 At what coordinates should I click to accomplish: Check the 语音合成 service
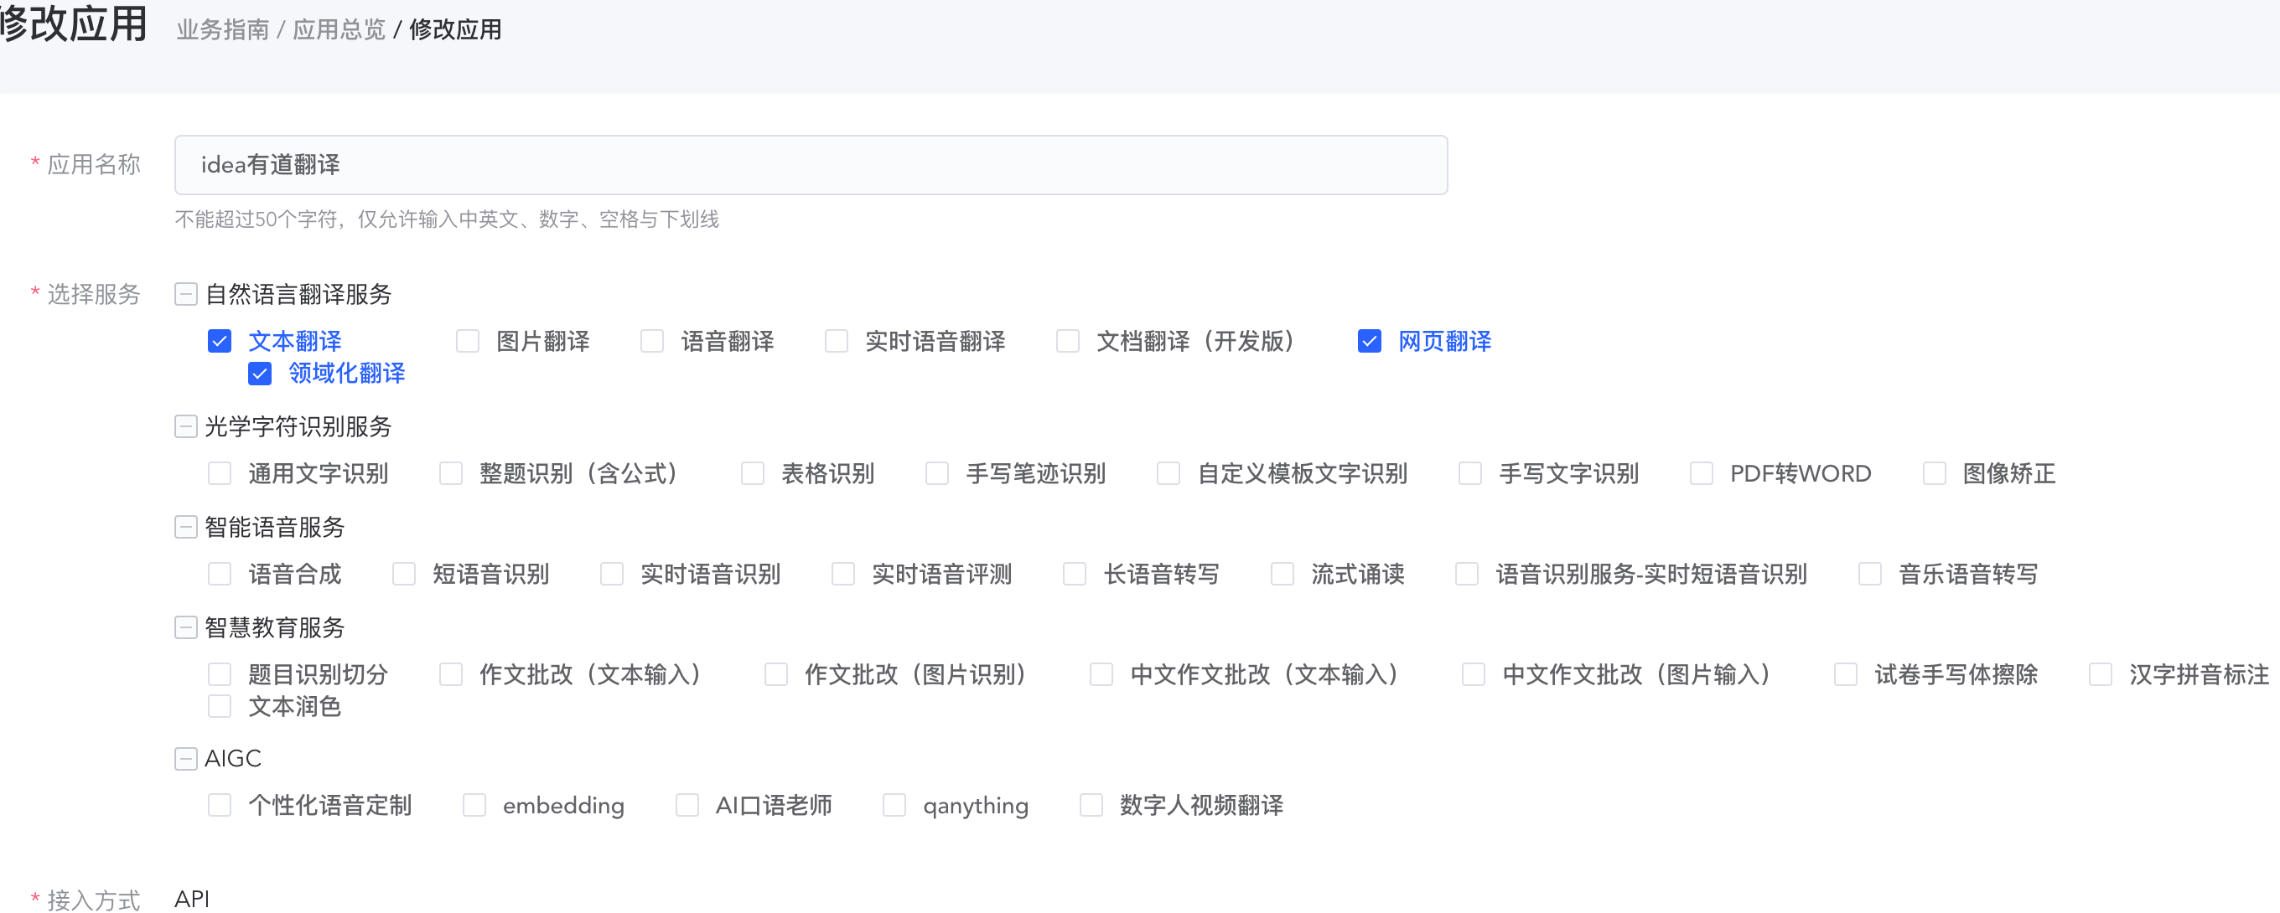[x=220, y=574]
